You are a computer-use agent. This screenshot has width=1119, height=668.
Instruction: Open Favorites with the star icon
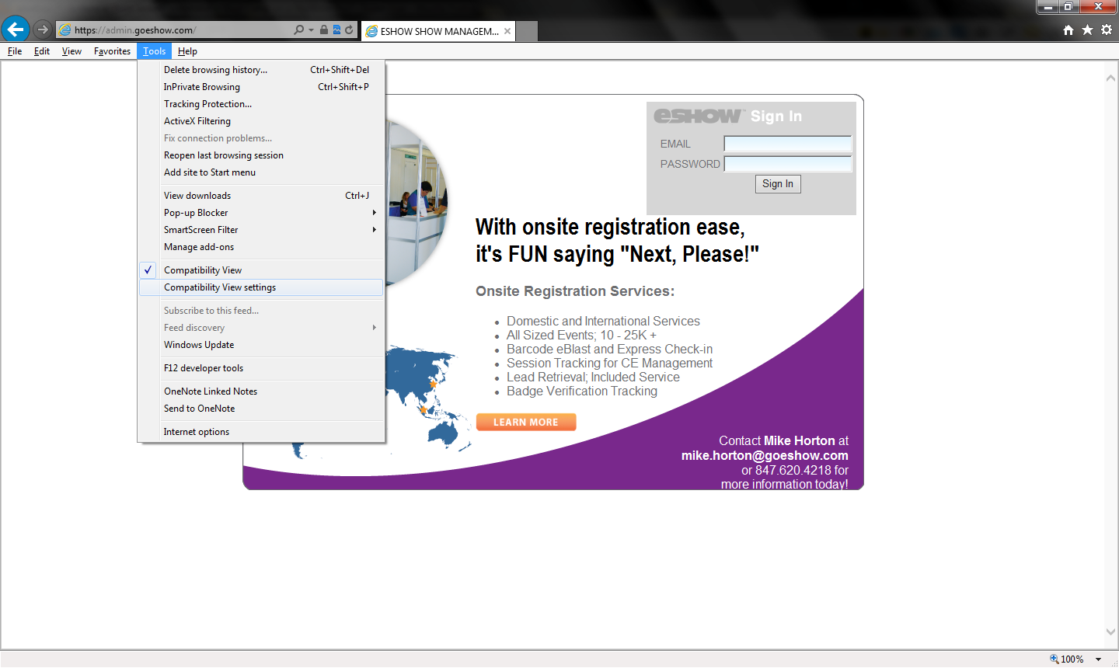click(1087, 30)
